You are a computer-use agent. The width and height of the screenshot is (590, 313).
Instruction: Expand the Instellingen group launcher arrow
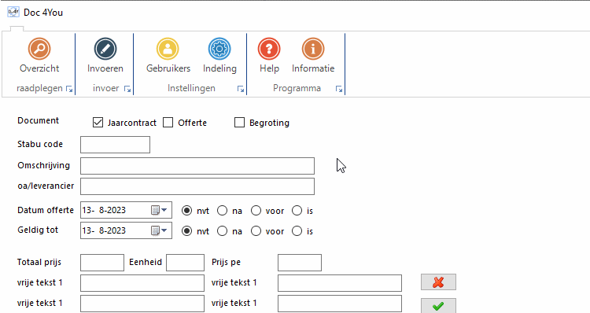(241, 89)
